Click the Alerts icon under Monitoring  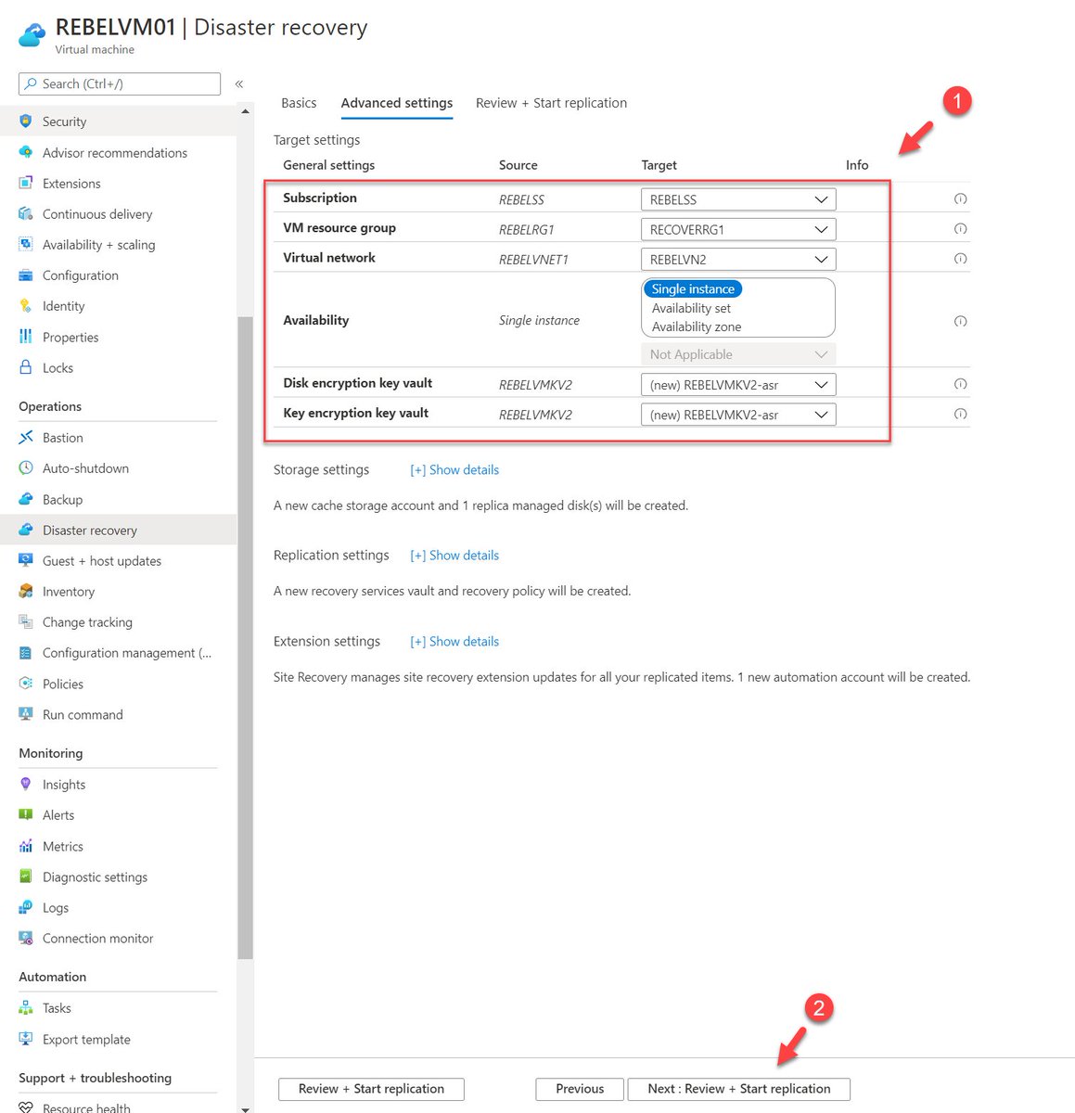click(x=26, y=814)
